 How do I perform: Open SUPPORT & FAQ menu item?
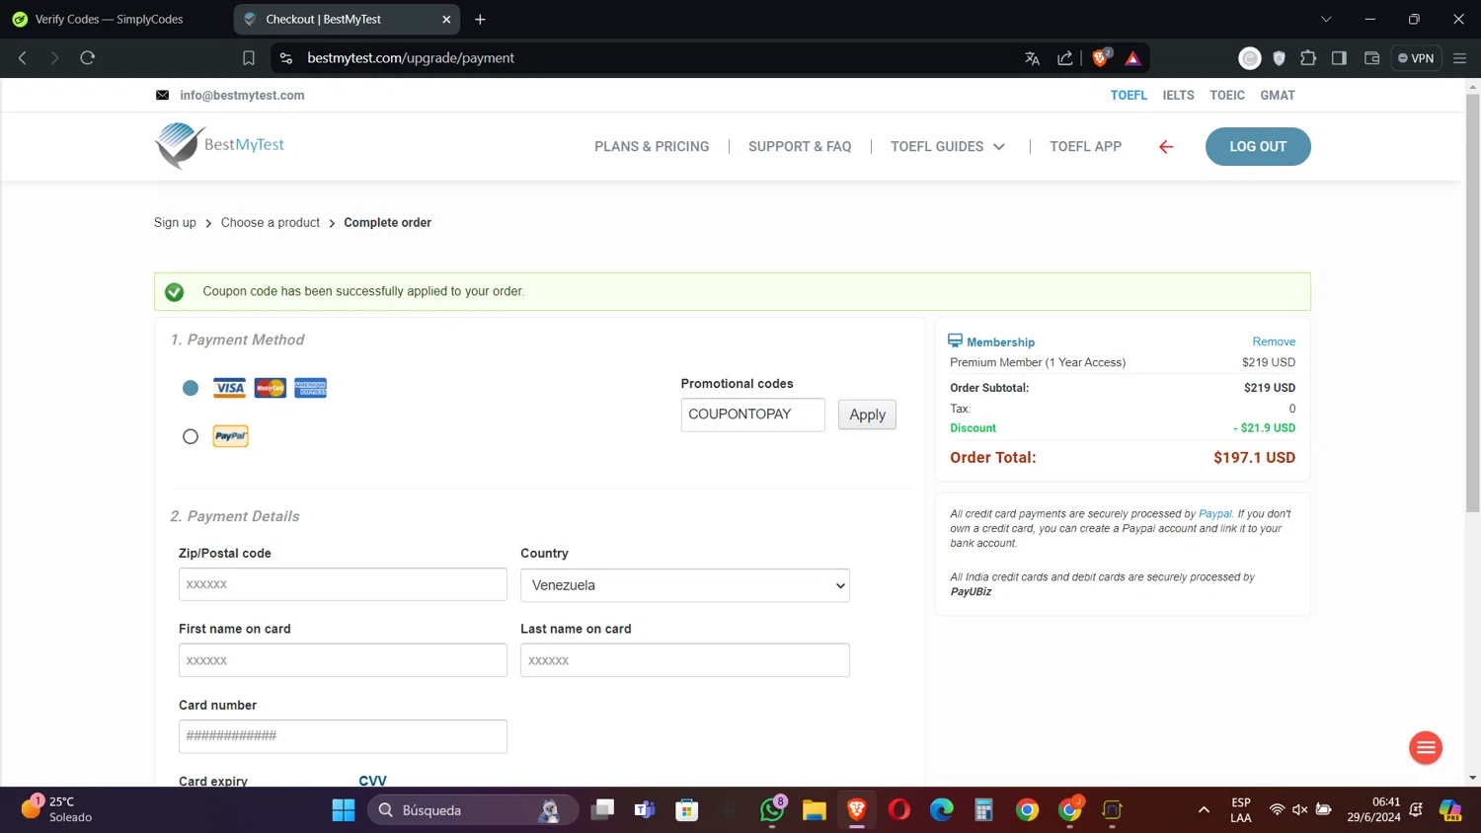pyautogui.click(x=800, y=146)
